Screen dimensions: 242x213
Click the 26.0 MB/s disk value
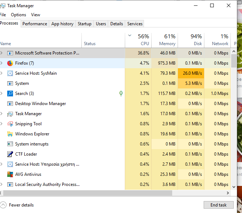(x=191, y=73)
